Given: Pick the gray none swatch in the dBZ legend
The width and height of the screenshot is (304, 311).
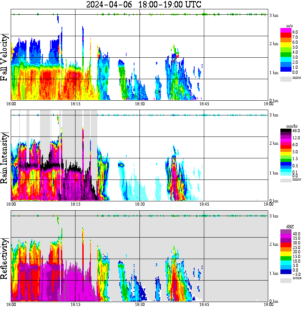Looking at the screenshot, I should [x=286, y=281].
